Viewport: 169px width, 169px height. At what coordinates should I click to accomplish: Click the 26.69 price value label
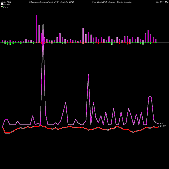(x=163, y=126)
